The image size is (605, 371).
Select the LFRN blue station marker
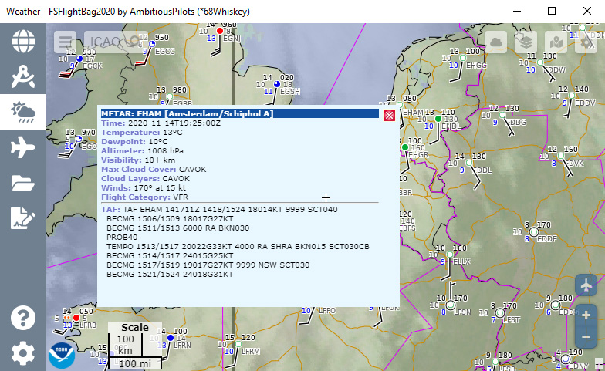pyautogui.click(x=170, y=338)
